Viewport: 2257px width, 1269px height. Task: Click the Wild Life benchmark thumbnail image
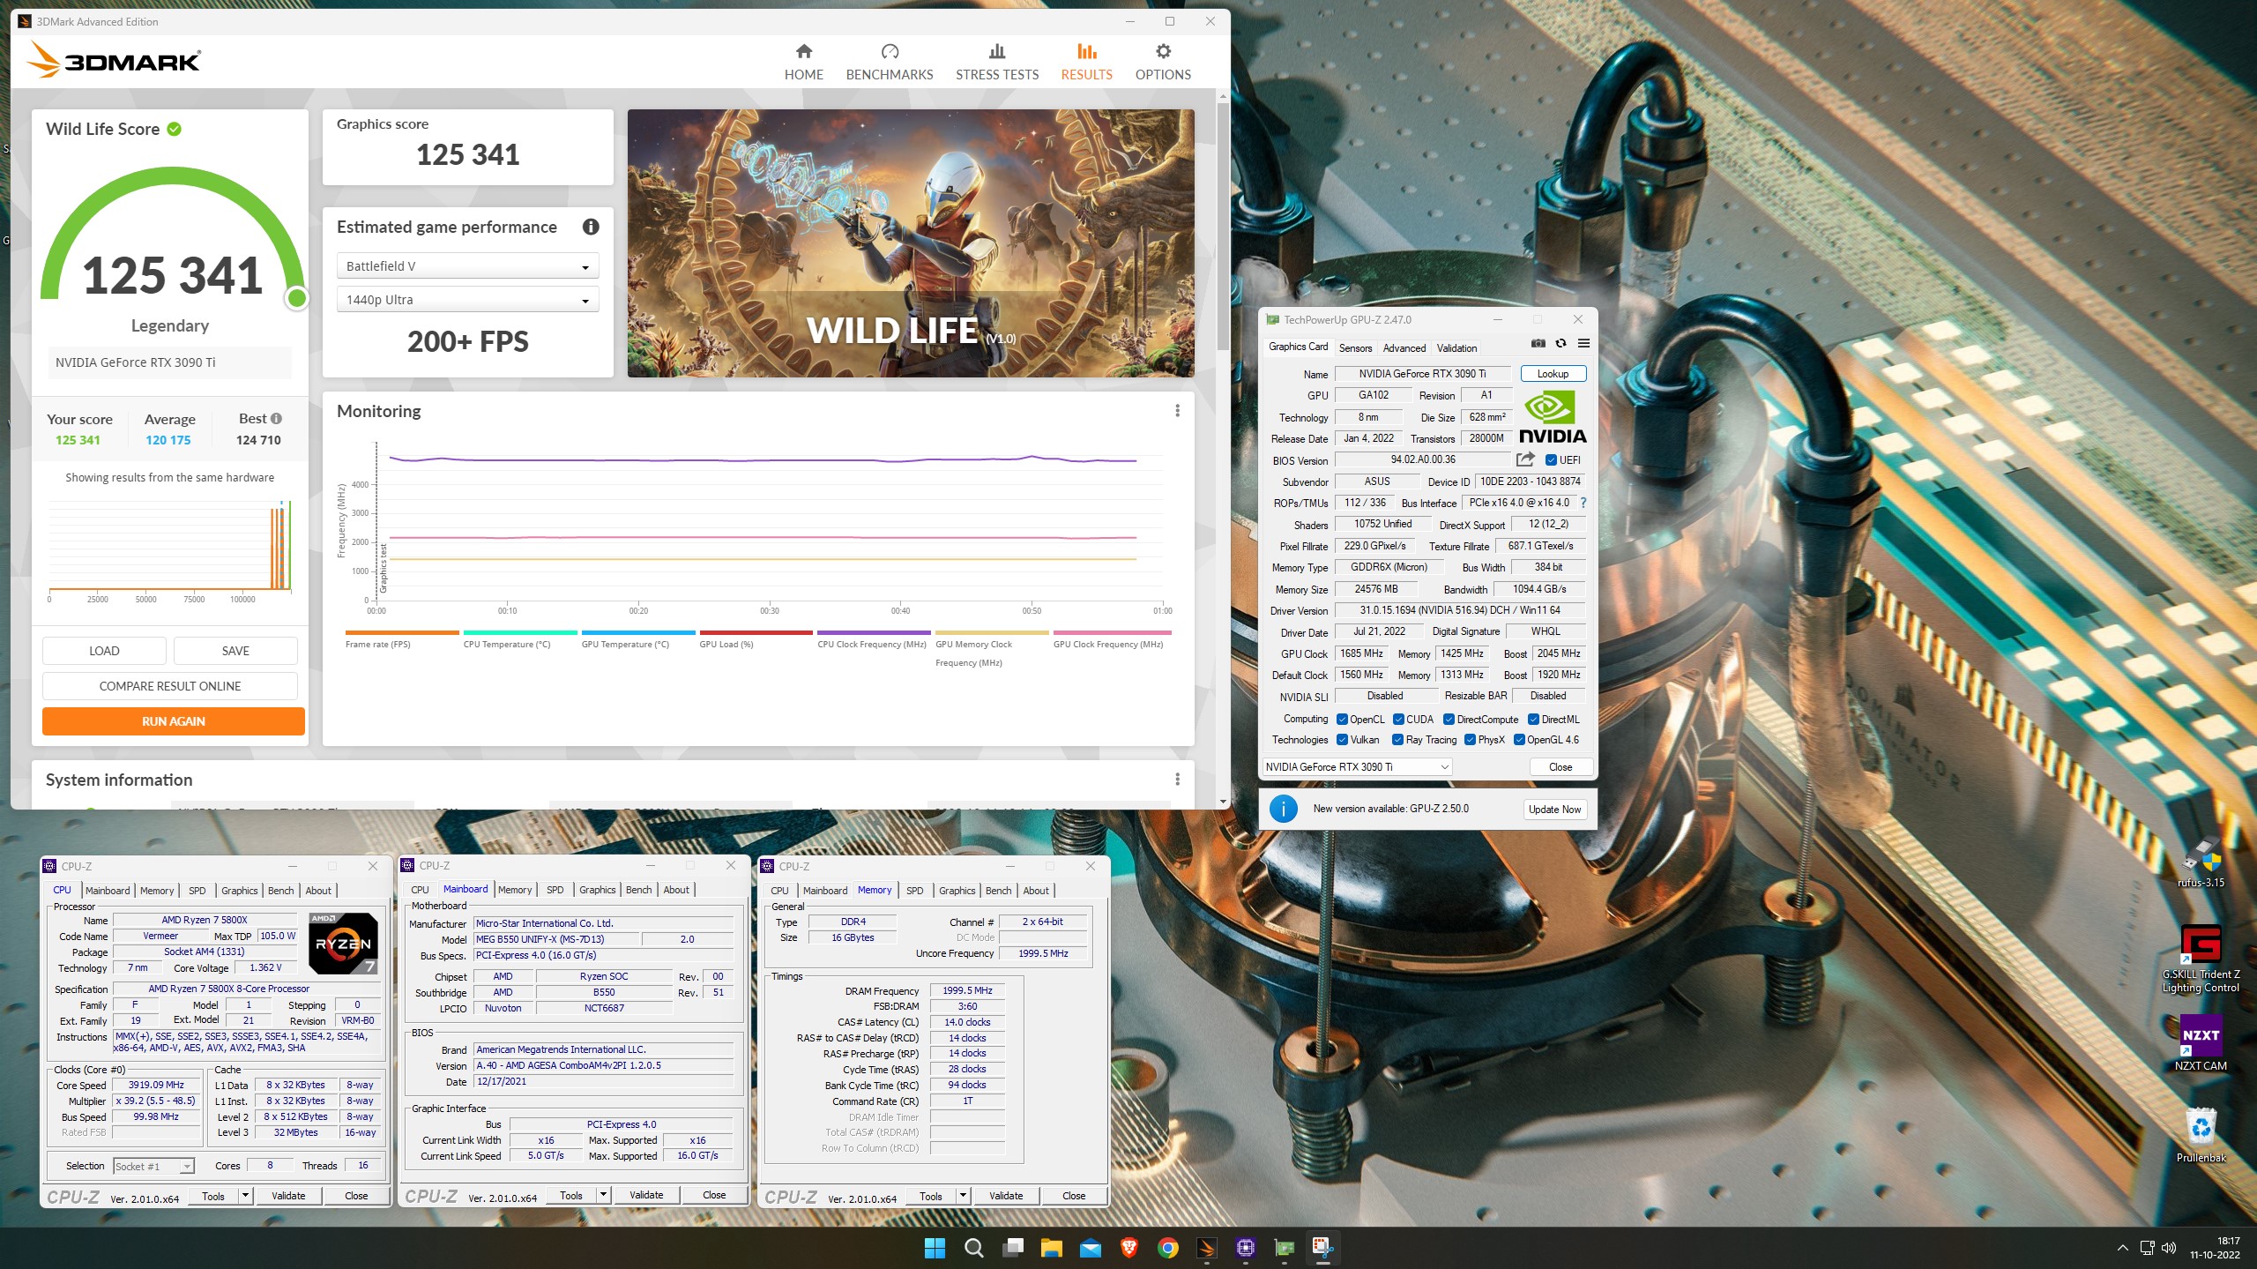coord(911,243)
